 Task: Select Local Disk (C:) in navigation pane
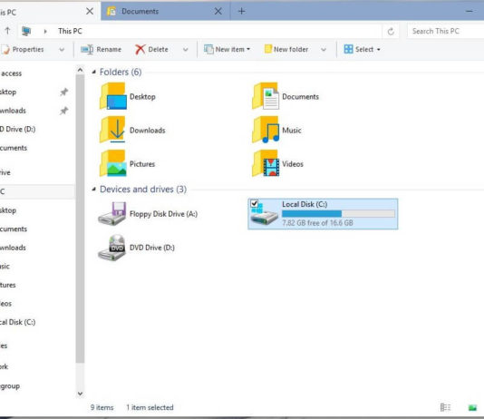coord(17,322)
